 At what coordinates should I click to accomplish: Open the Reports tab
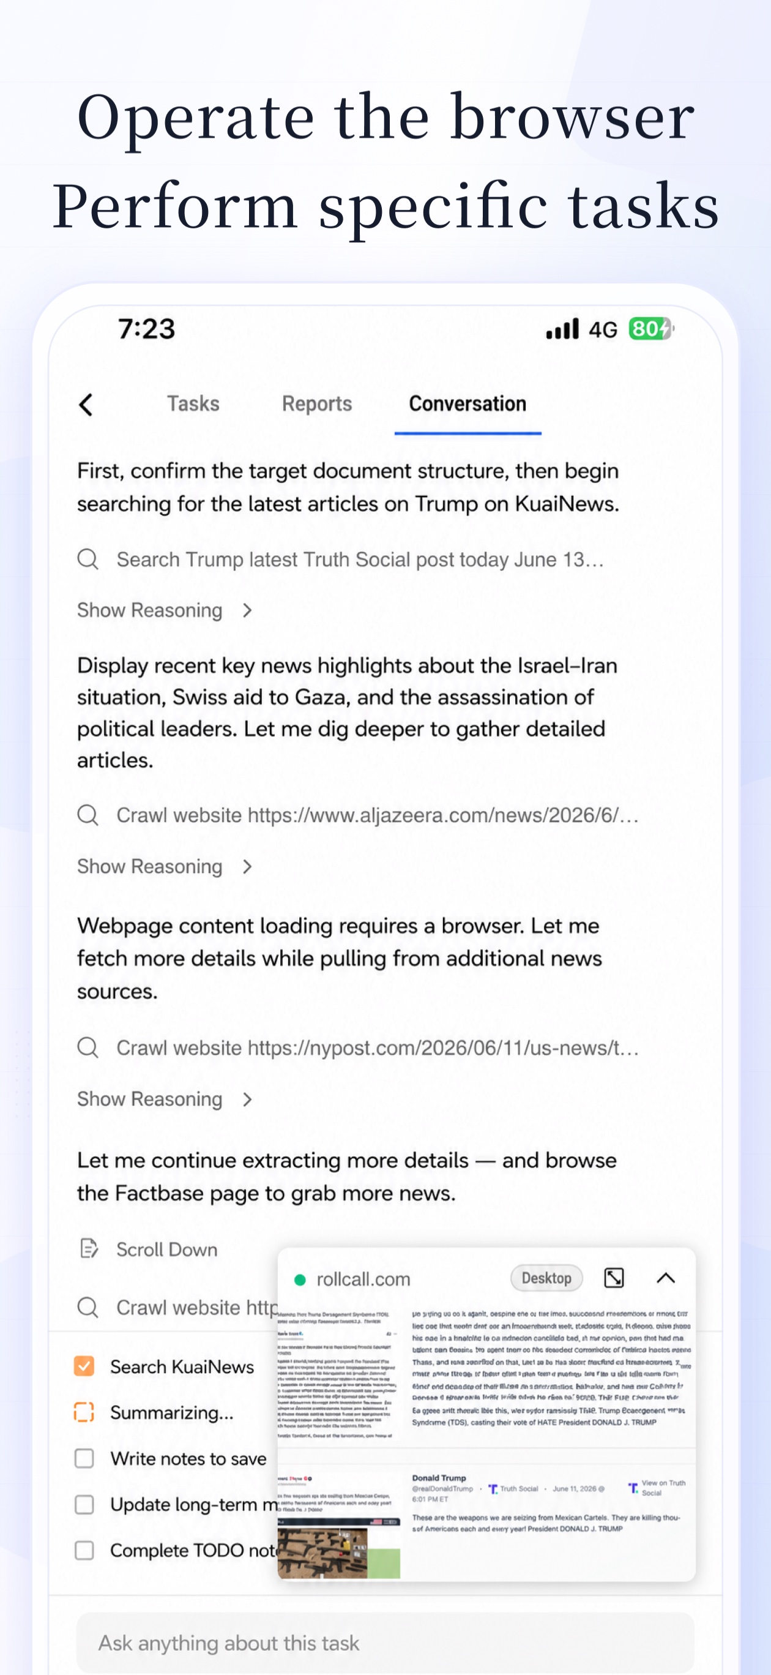[x=316, y=403]
